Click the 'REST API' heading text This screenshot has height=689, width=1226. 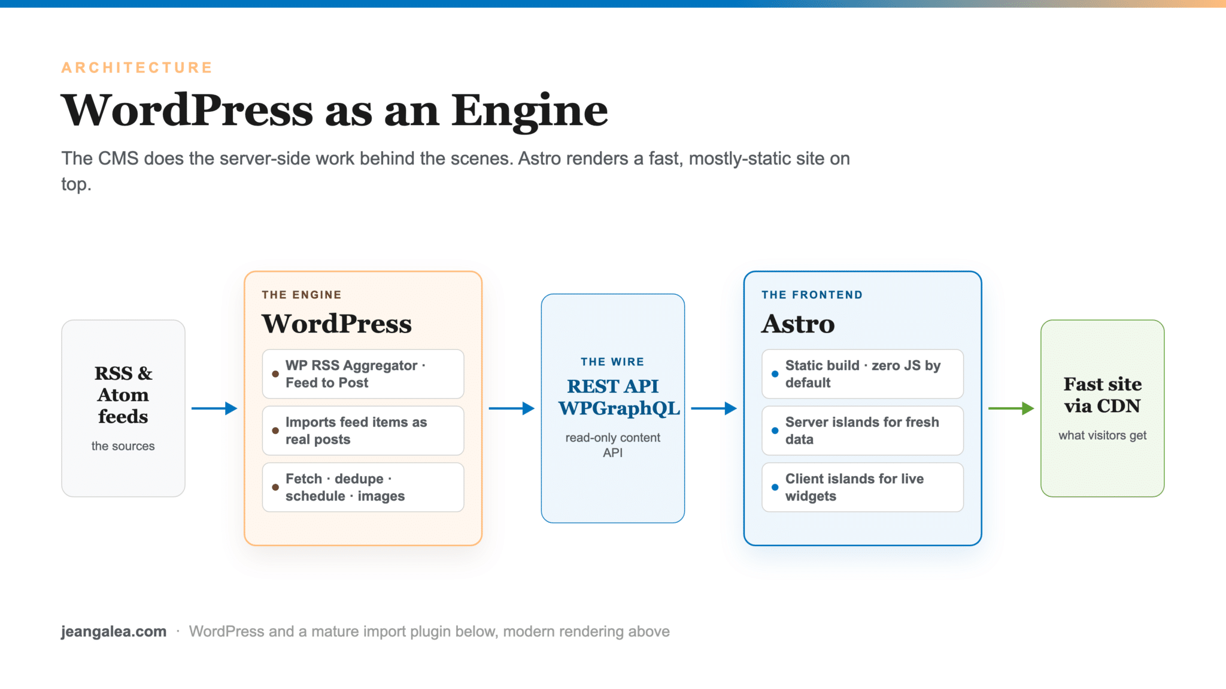click(x=612, y=386)
